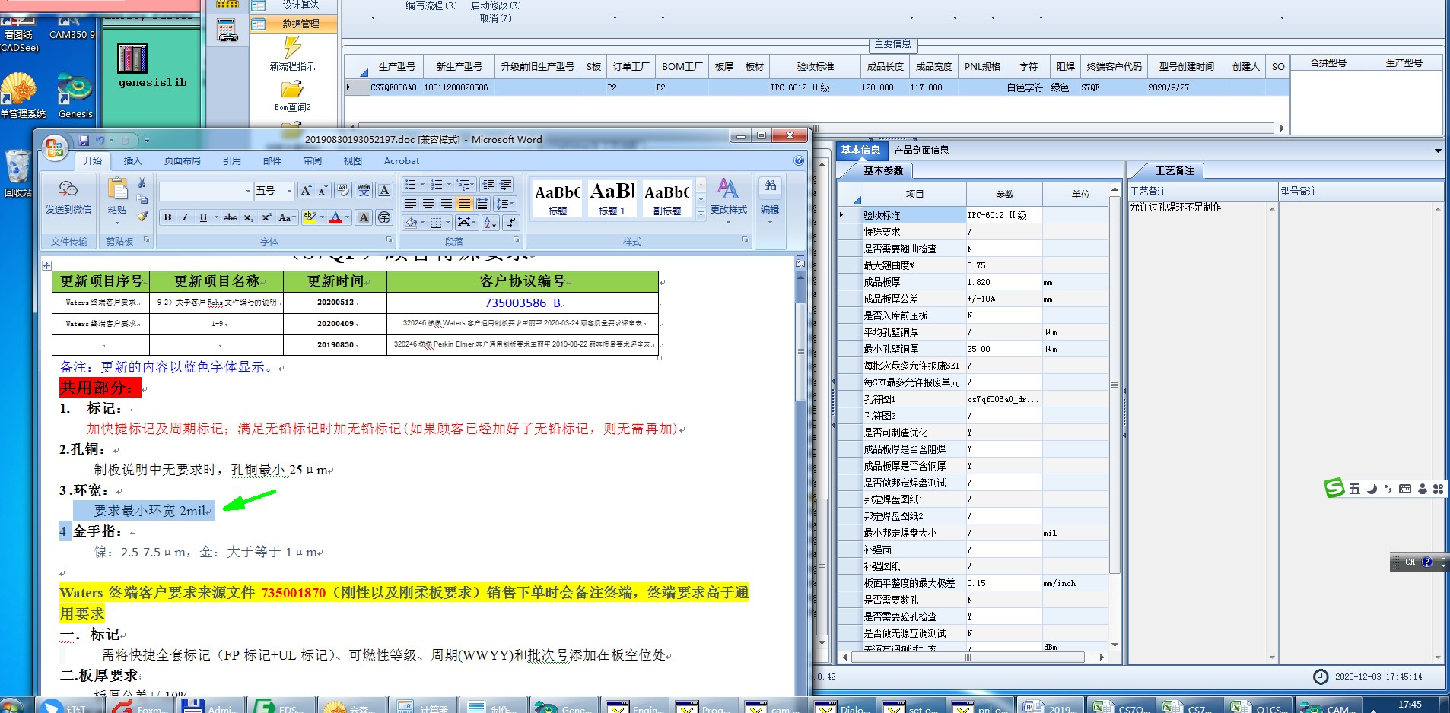Increase paragraph indent
1450x713 pixels.
(505, 185)
